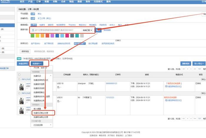Expand the 批量标记 submenu
This screenshot has height=138, width=206.
(x=41, y=75)
